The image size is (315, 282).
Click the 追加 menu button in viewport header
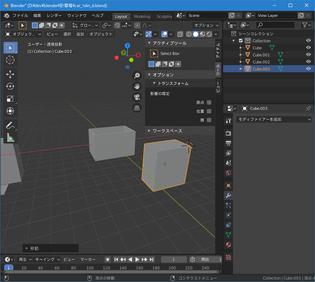pos(80,34)
